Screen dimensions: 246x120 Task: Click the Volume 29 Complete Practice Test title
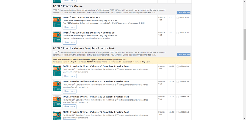pos(96,82)
